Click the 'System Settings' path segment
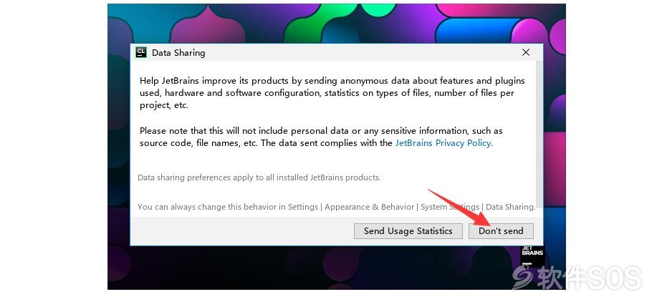 click(x=450, y=207)
